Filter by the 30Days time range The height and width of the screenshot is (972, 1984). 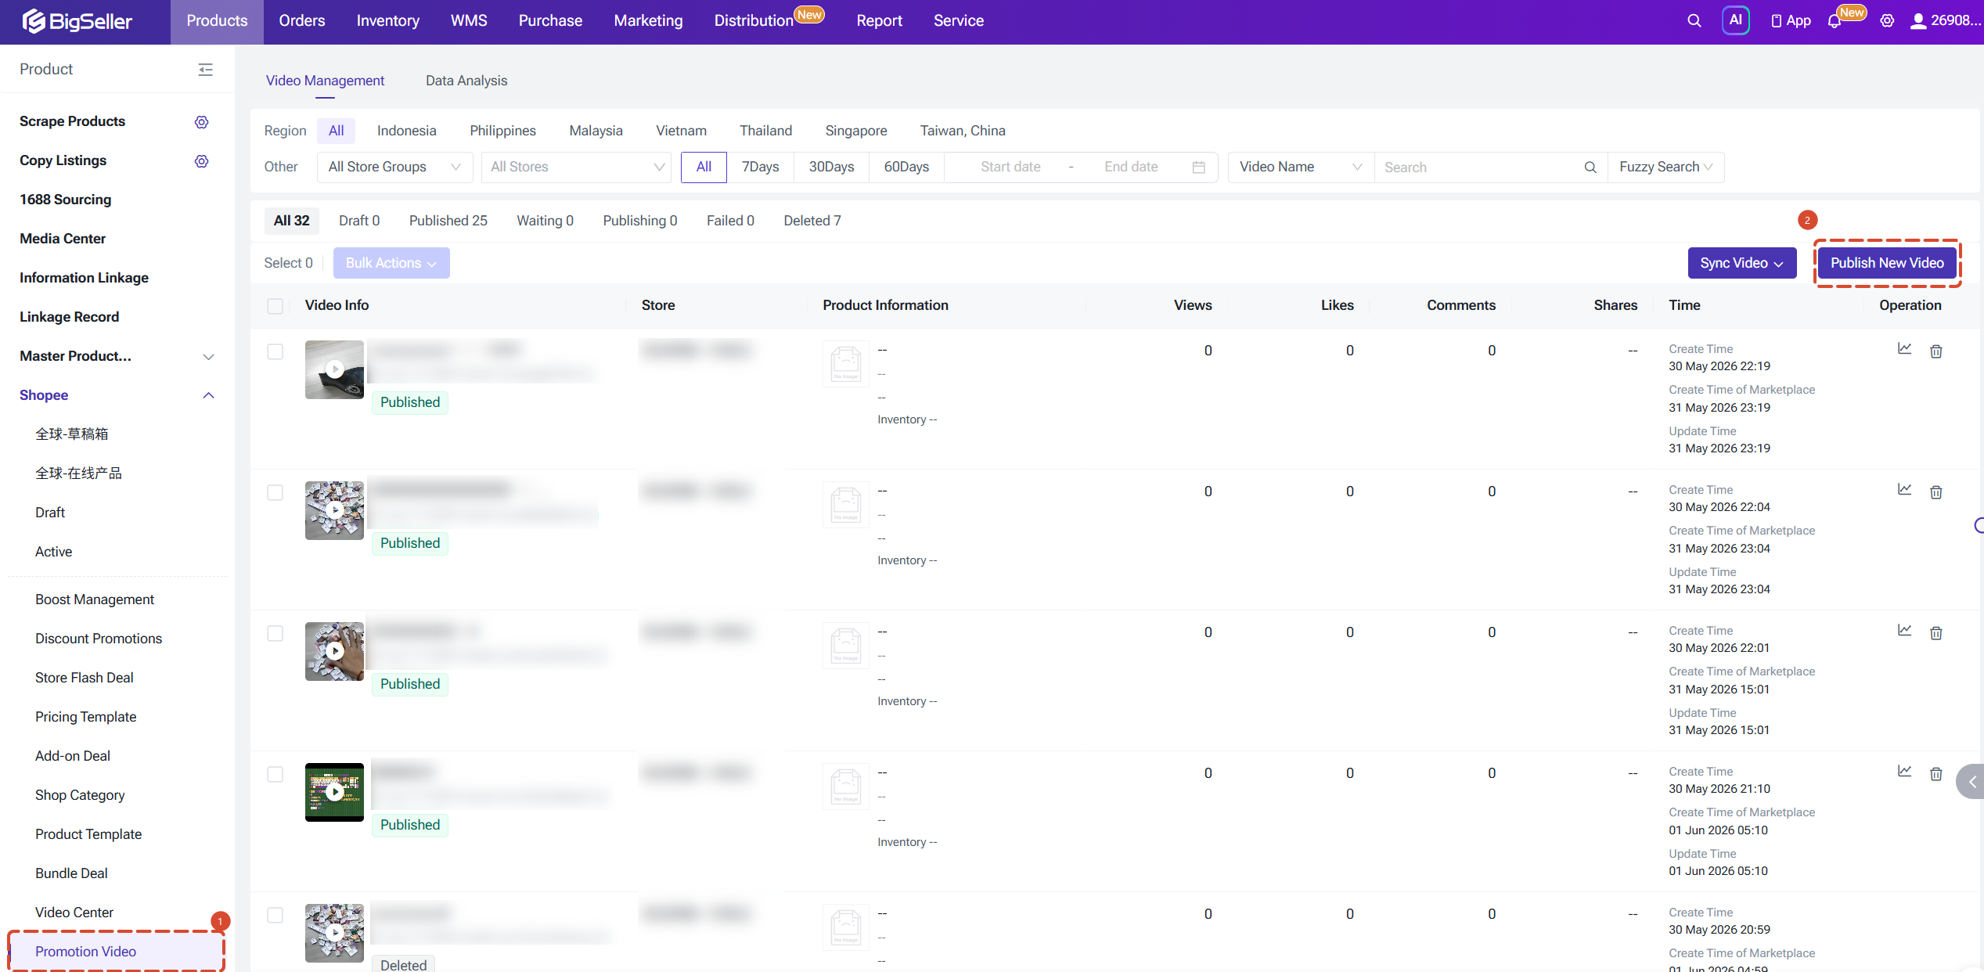click(x=831, y=167)
